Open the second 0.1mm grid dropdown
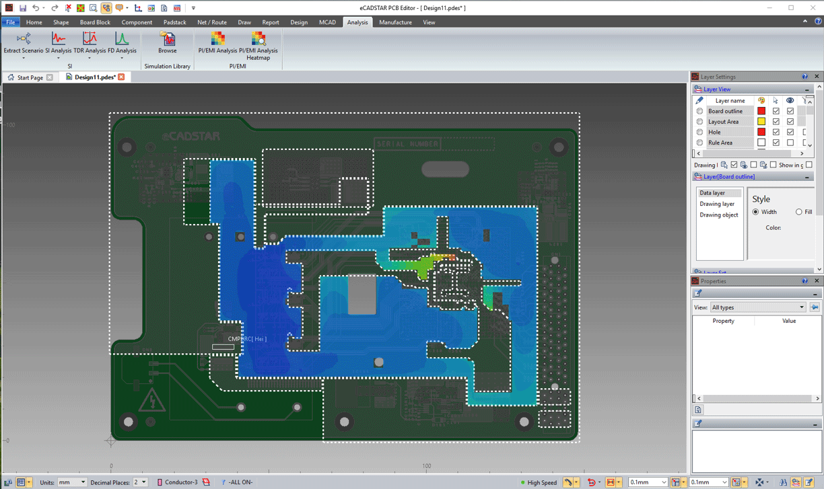Viewport: 824px width, 489px height. point(708,482)
